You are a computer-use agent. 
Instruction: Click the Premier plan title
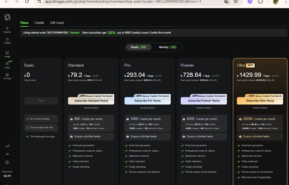[x=187, y=65]
